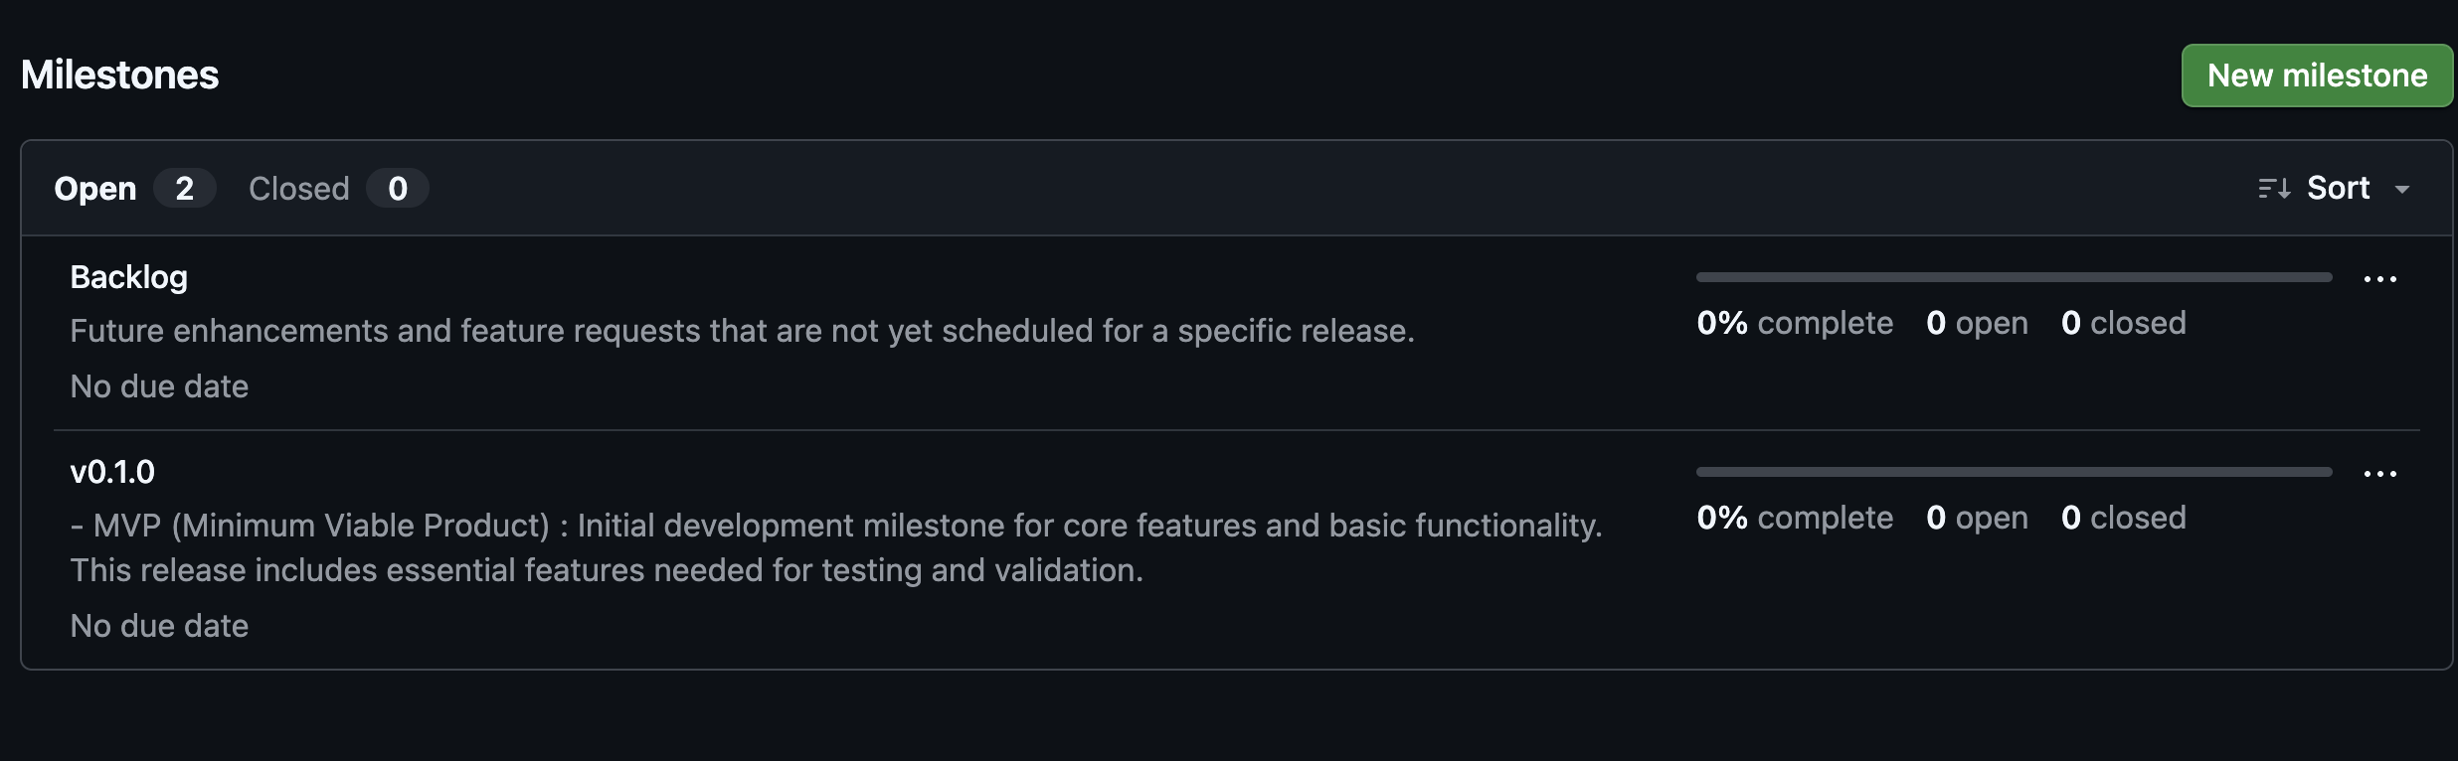This screenshot has height=761, width=2458.
Task: View the 0 open issues in Backlog
Action: [x=1977, y=323]
